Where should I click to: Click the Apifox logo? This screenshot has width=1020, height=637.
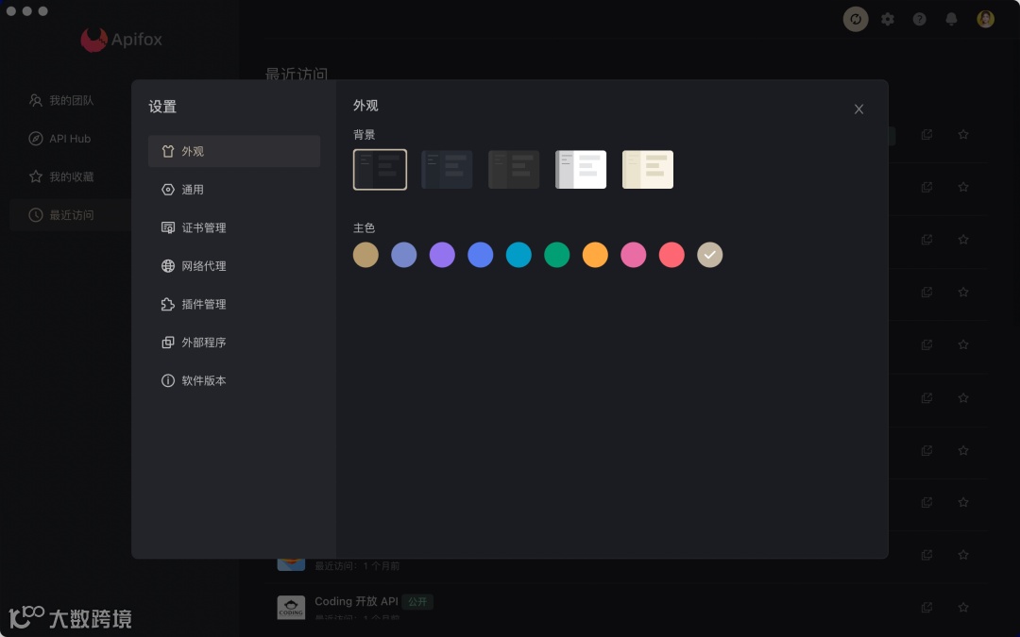tap(121, 40)
